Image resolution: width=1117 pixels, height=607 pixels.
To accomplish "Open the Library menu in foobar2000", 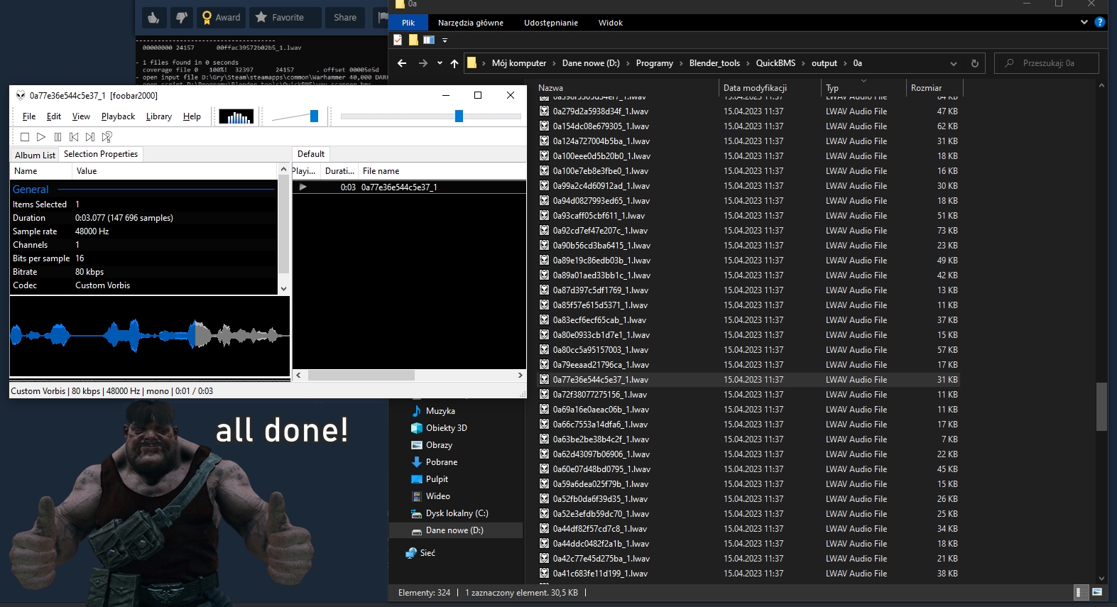I will click(x=159, y=116).
